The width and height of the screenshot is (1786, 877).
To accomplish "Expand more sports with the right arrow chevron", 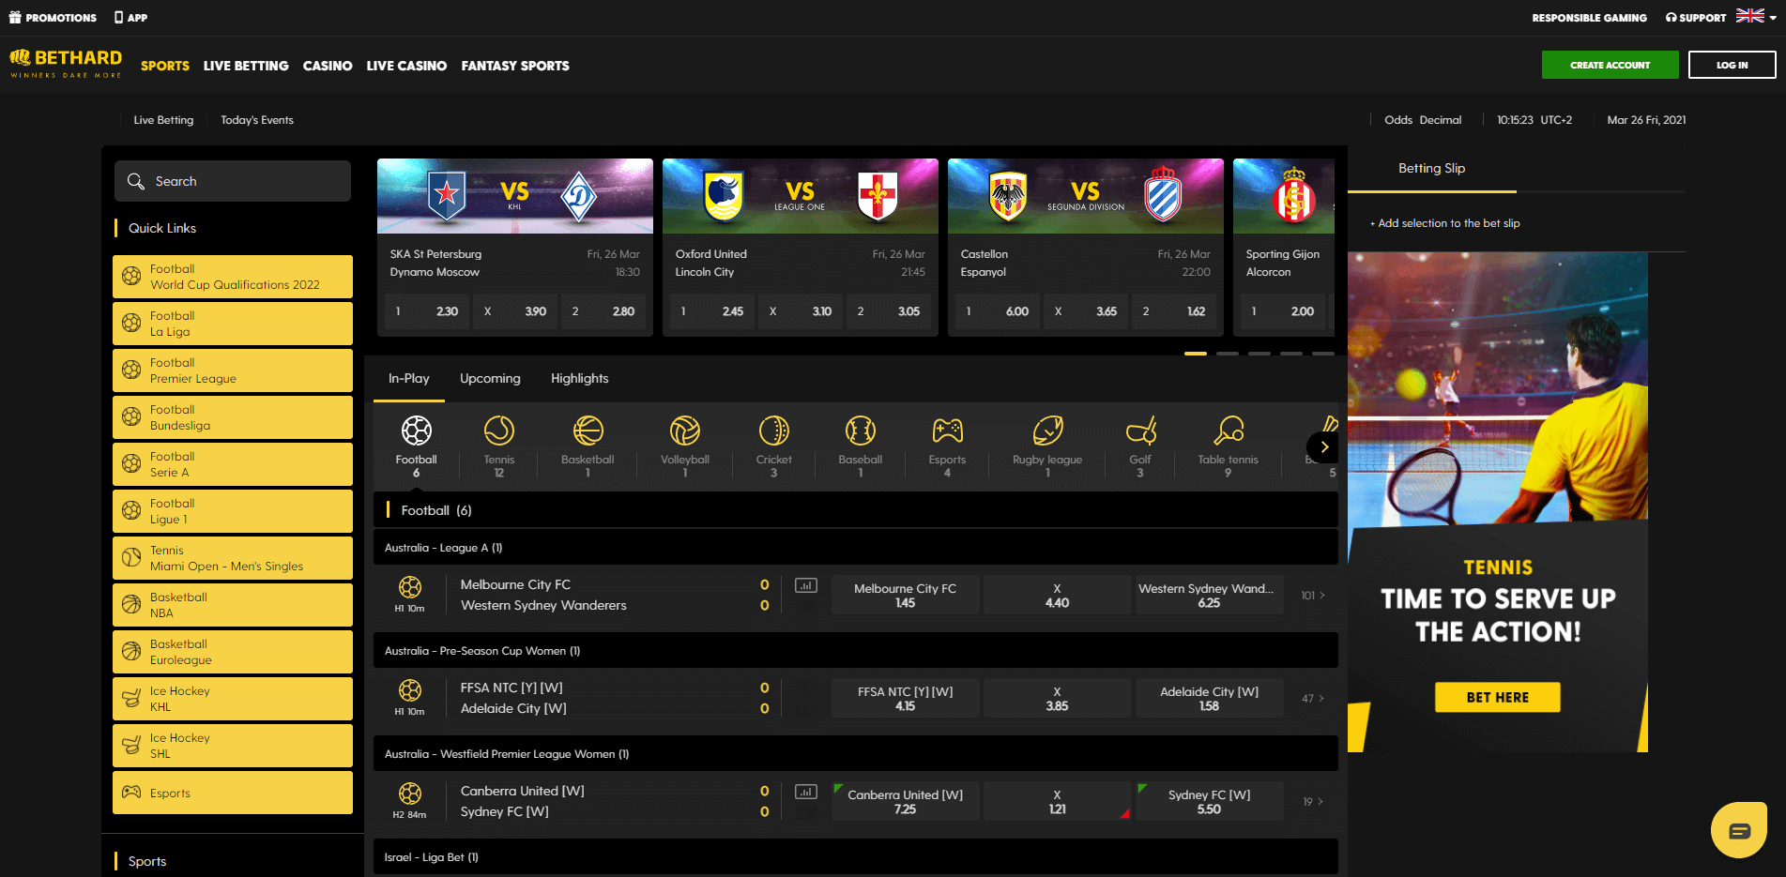I will (1324, 446).
